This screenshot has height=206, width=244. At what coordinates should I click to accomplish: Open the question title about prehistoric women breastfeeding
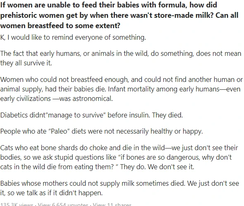click(120, 15)
